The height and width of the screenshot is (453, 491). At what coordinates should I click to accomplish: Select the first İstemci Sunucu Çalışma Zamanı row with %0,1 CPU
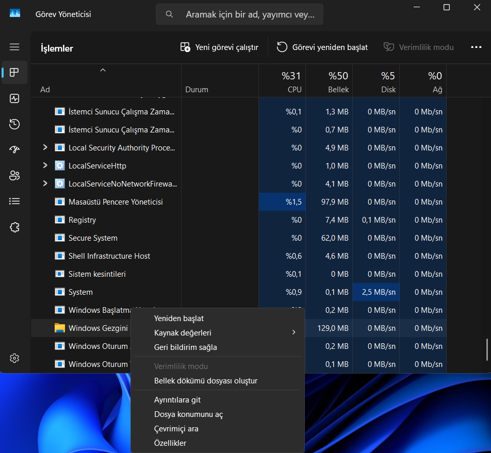[239, 112]
